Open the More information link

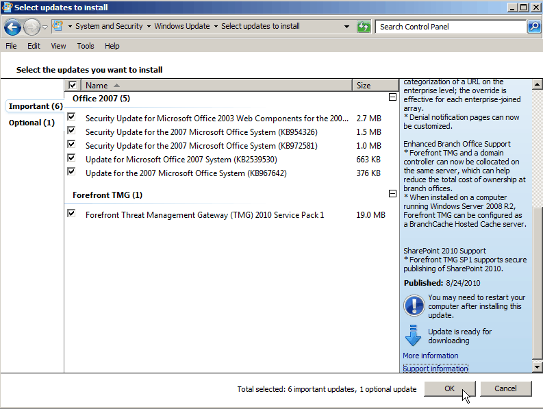tap(431, 356)
